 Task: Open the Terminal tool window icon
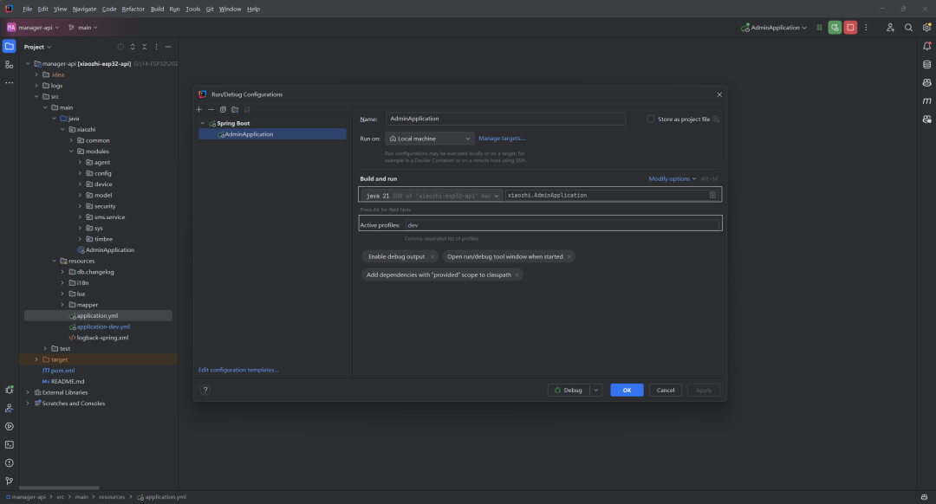(9, 445)
